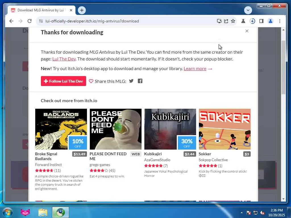Open the PLEASE DONT FEED ME thumbnail
291x218 pixels.
pyautogui.click(x=116, y=129)
